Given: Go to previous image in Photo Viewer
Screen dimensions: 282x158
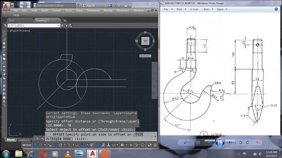Looking at the screenshot, I should point(210,142).
